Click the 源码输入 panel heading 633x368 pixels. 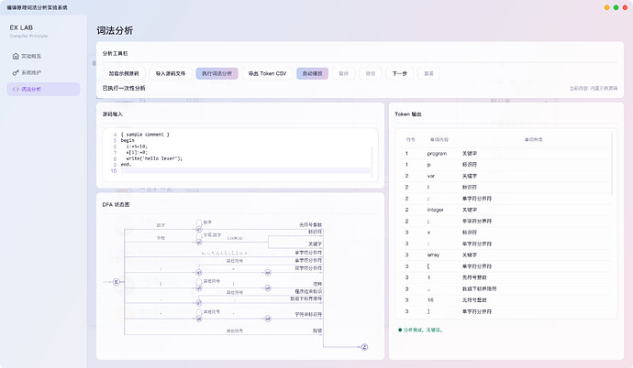[112, 114]
